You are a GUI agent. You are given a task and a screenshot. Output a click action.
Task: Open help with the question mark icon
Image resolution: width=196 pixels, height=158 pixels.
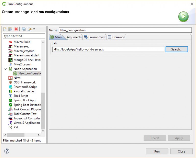7,151
